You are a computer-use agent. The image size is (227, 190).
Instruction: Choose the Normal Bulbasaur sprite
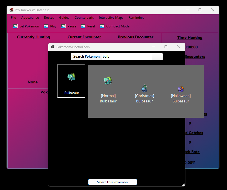[108, 81]
